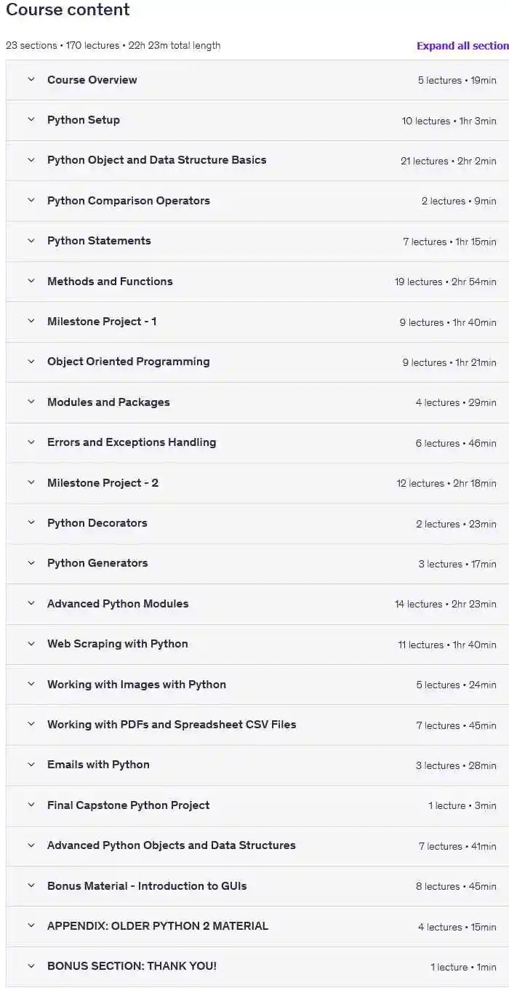This screenshot has height=988, width=509.
Task: Expand the Python Setup chevron
Action: tap(31, 120)
